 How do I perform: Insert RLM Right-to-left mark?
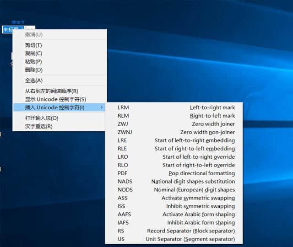tap(174, 116)
